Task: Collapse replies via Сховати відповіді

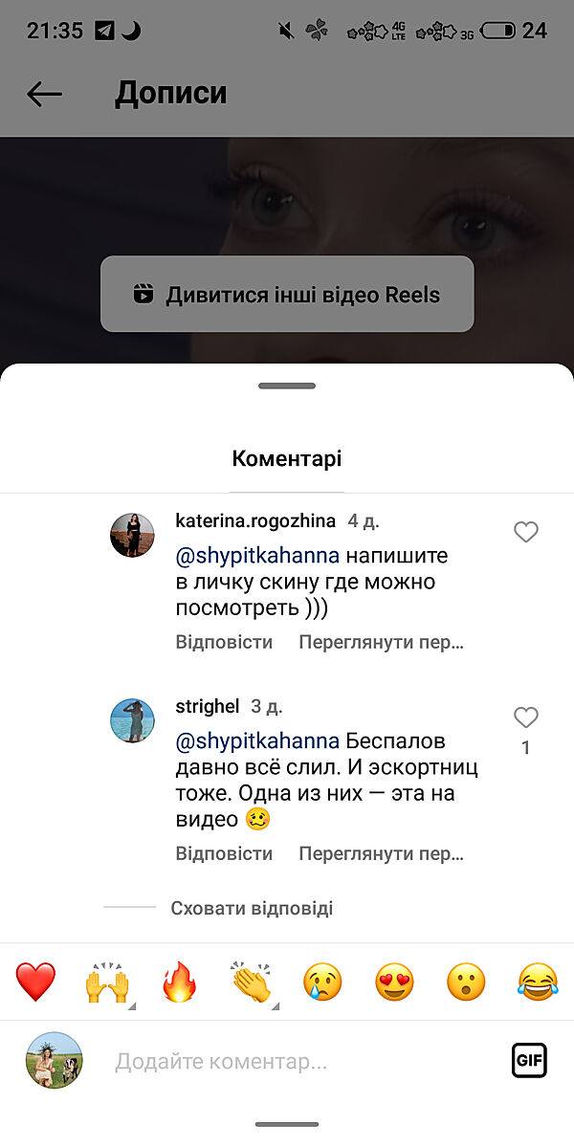Action: point(252,908)
